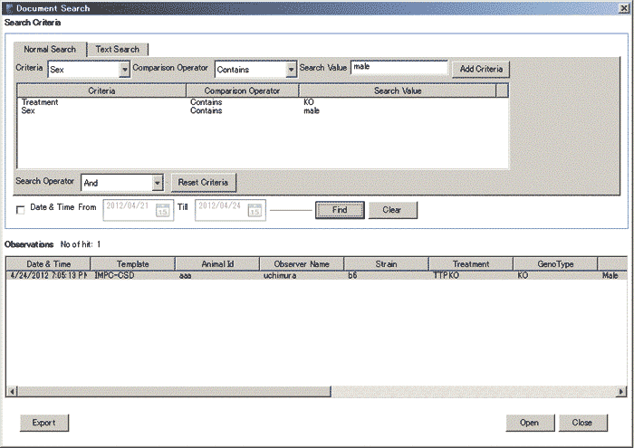Click the Close button at bottom
634x448 pixels.
[x=582, y=423]
